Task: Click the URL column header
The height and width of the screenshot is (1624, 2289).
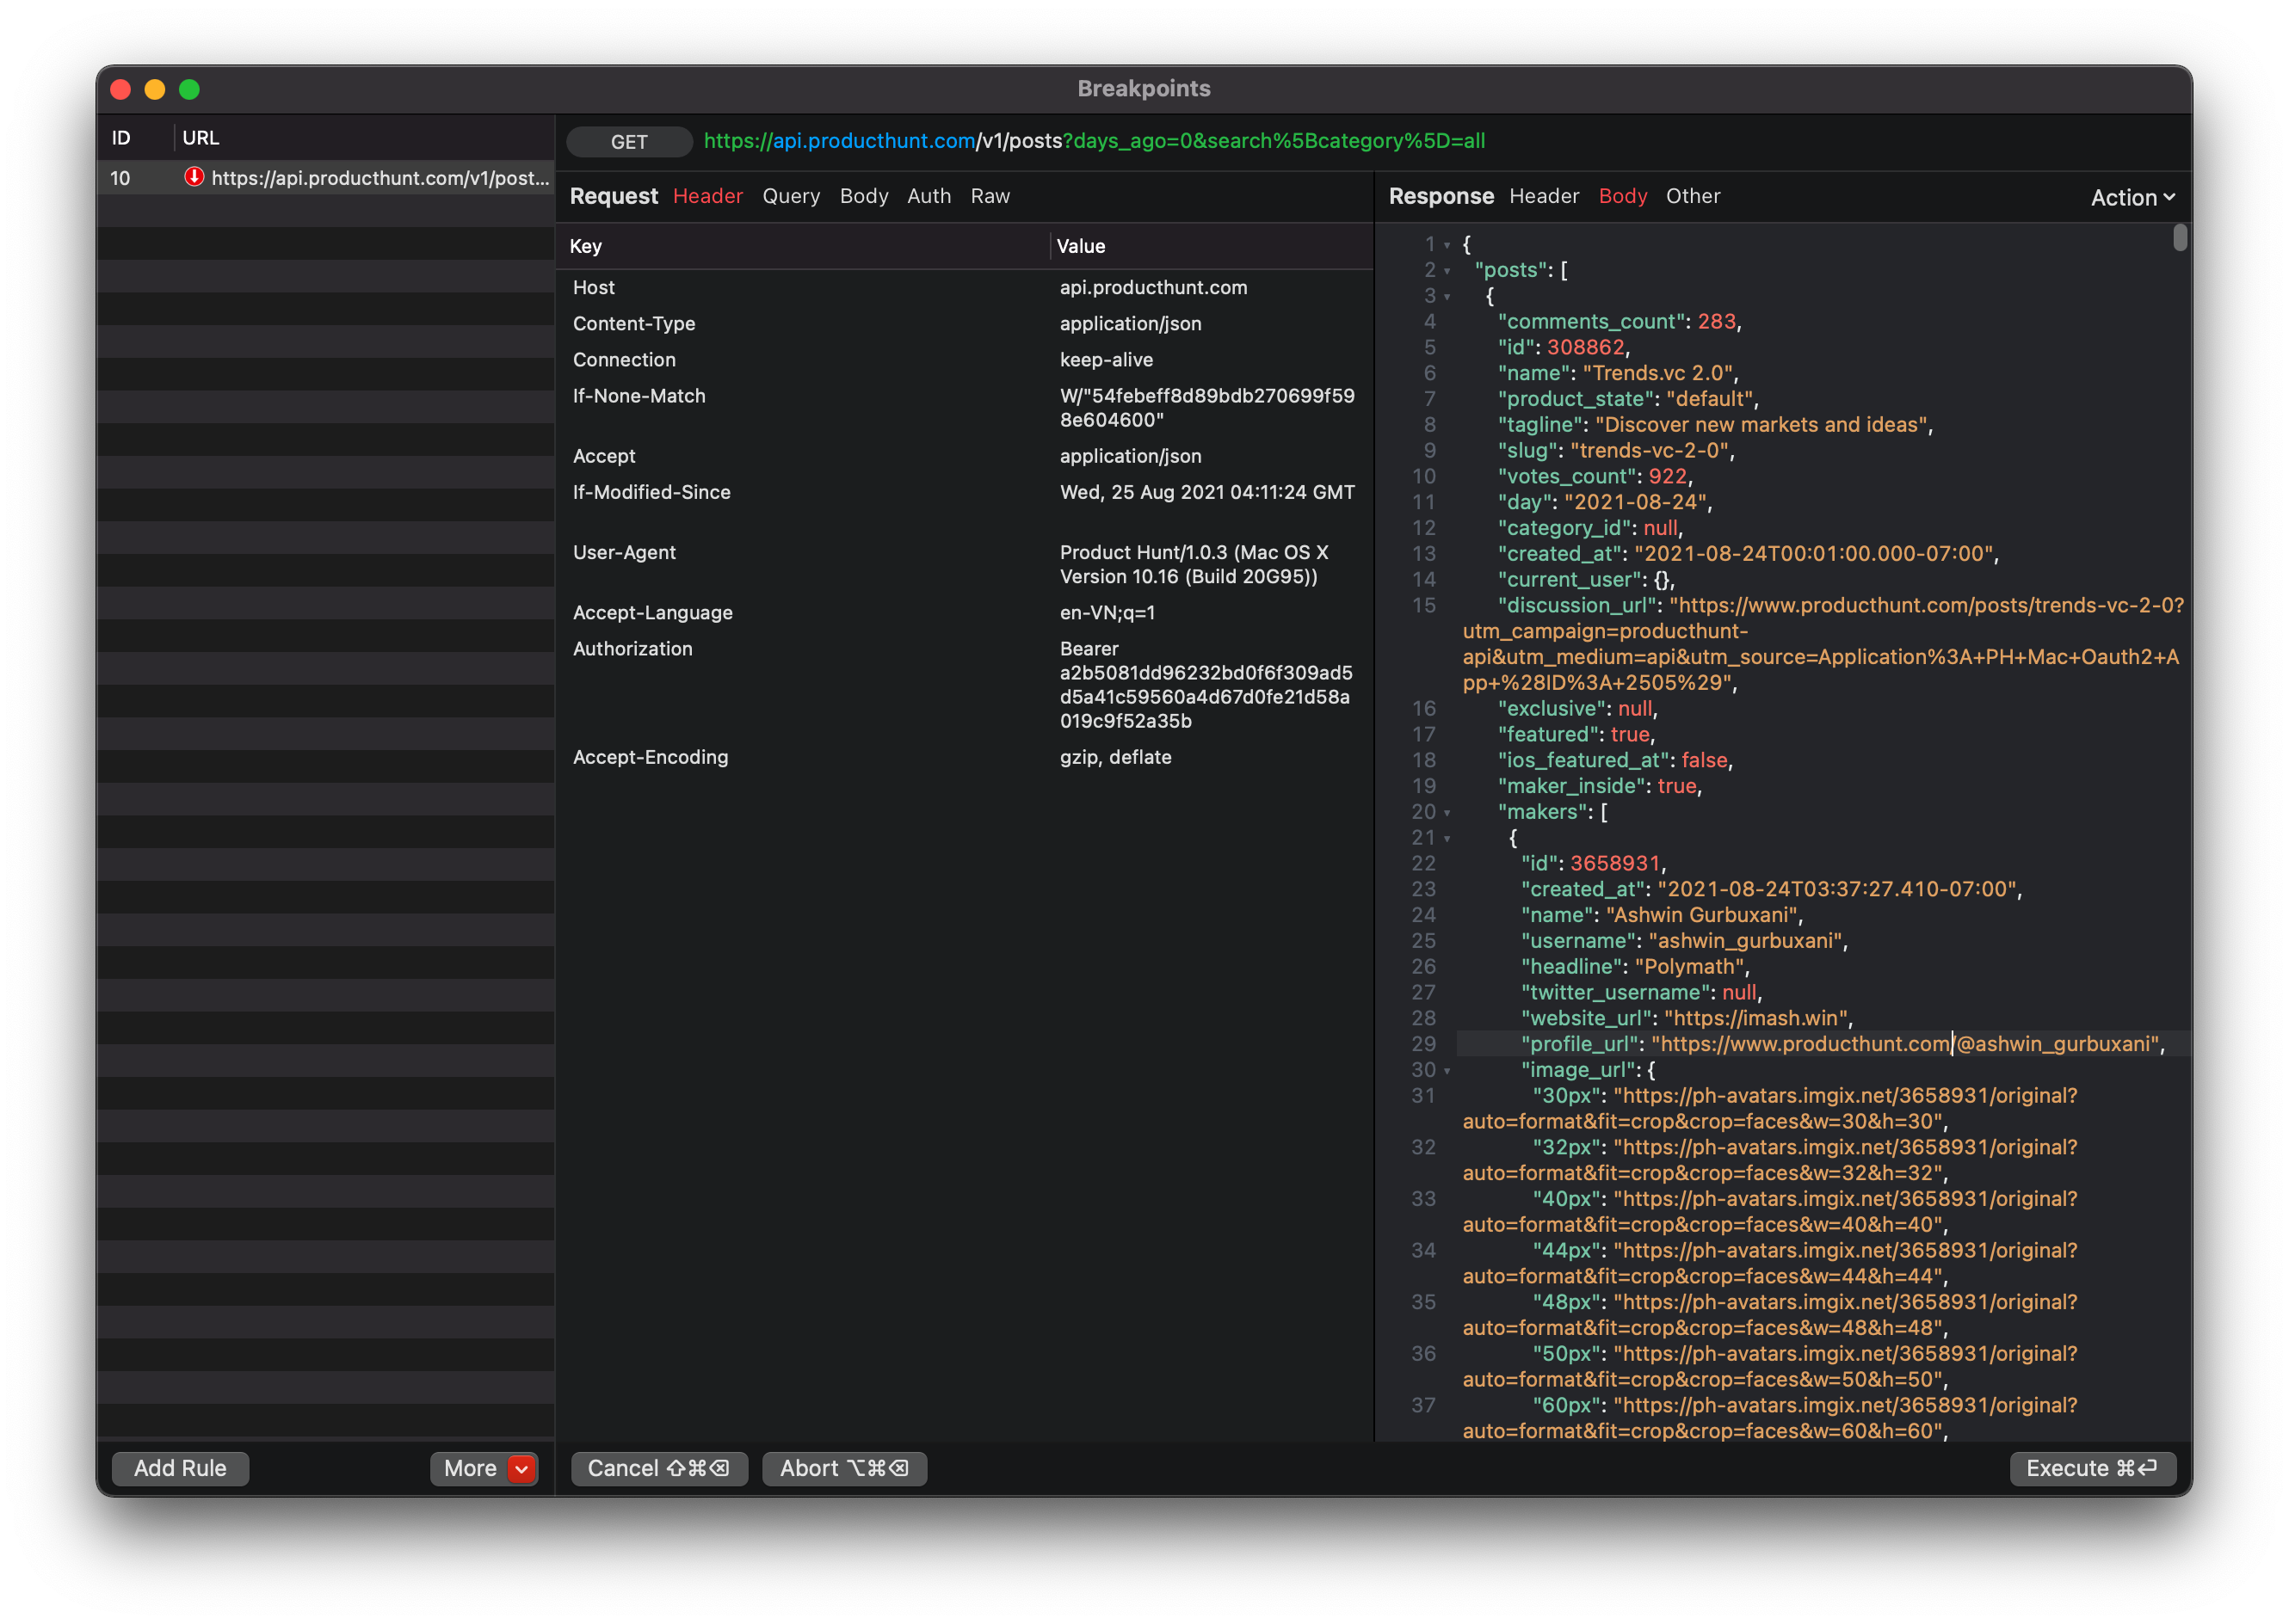Action: [201, 138]
